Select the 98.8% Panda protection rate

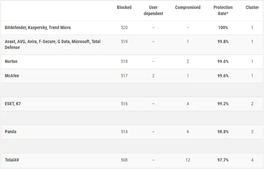(223, 132)
